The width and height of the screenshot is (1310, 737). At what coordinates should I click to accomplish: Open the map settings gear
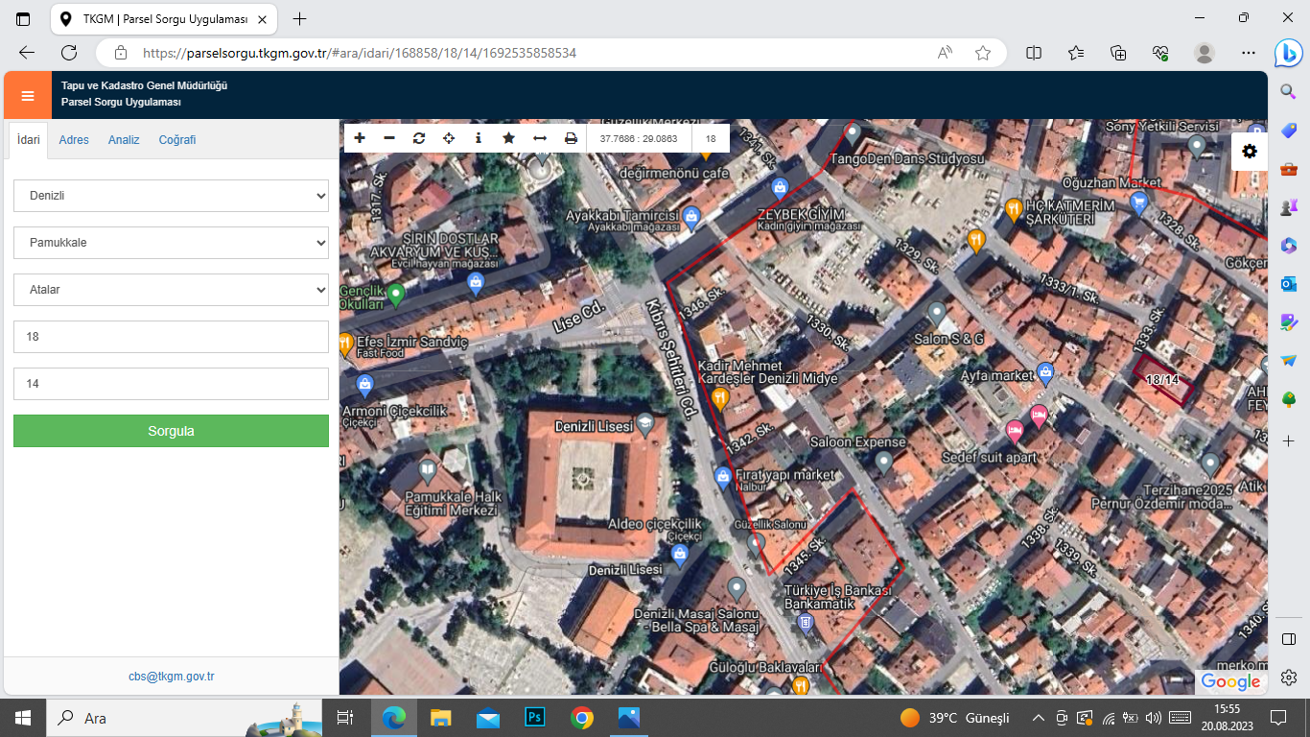[x=1250, y=152]
